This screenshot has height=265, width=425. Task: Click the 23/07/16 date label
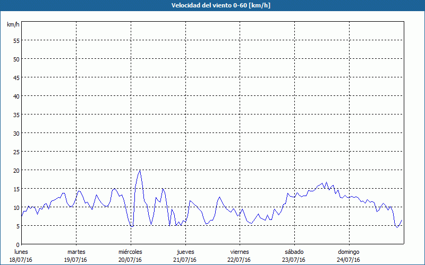(x=294, y=260)
